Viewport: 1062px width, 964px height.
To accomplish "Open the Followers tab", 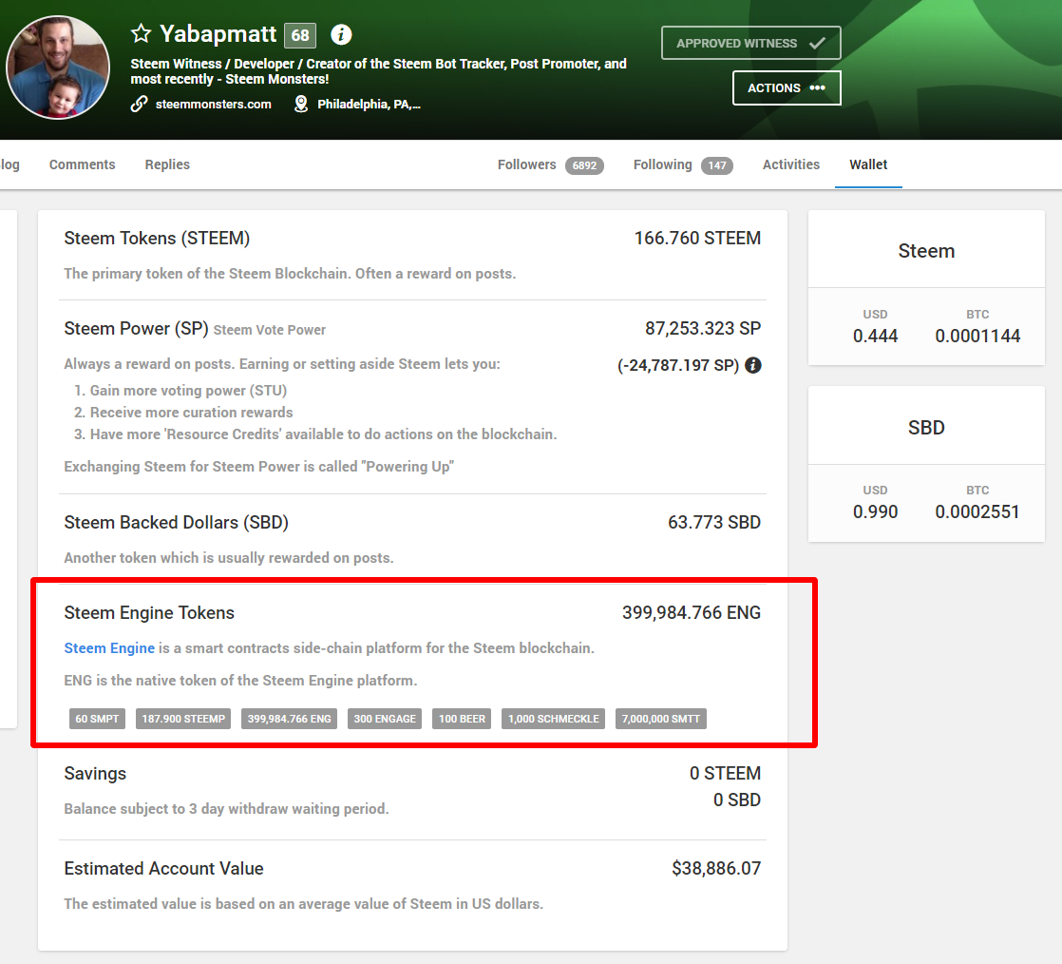I will click(x=551, y=164).
